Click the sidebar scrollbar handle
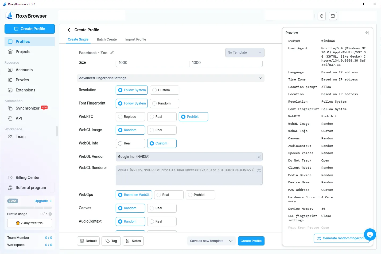381x254 pixels. tap(57, 131)
